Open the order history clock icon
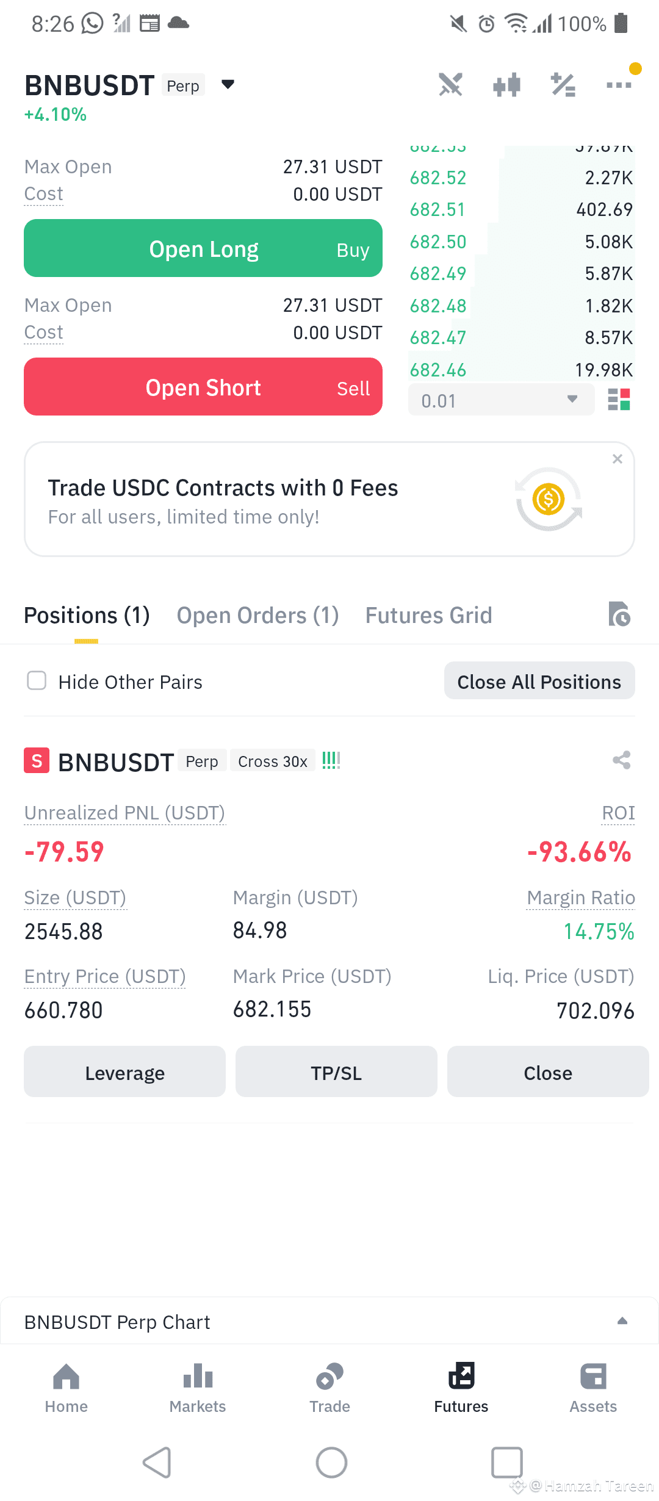The image size is (659, 1501). [619, 614]
